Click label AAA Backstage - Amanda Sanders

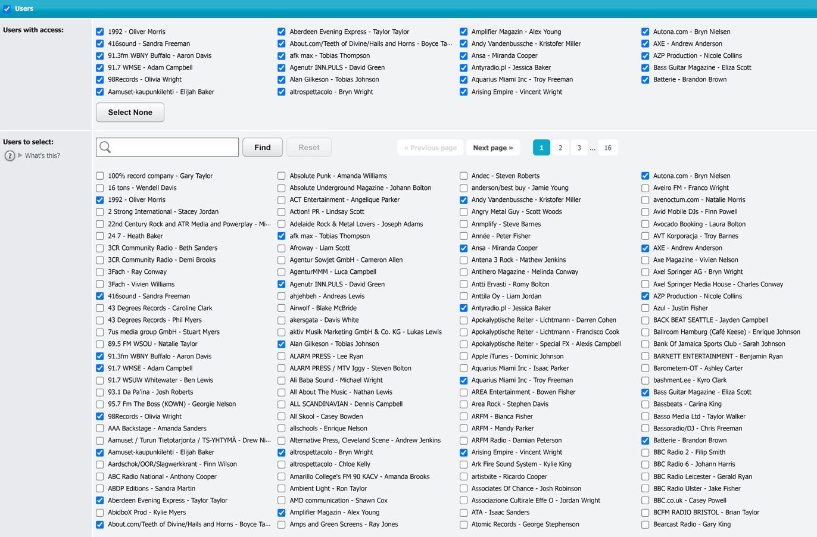click(x=157, y=429)
